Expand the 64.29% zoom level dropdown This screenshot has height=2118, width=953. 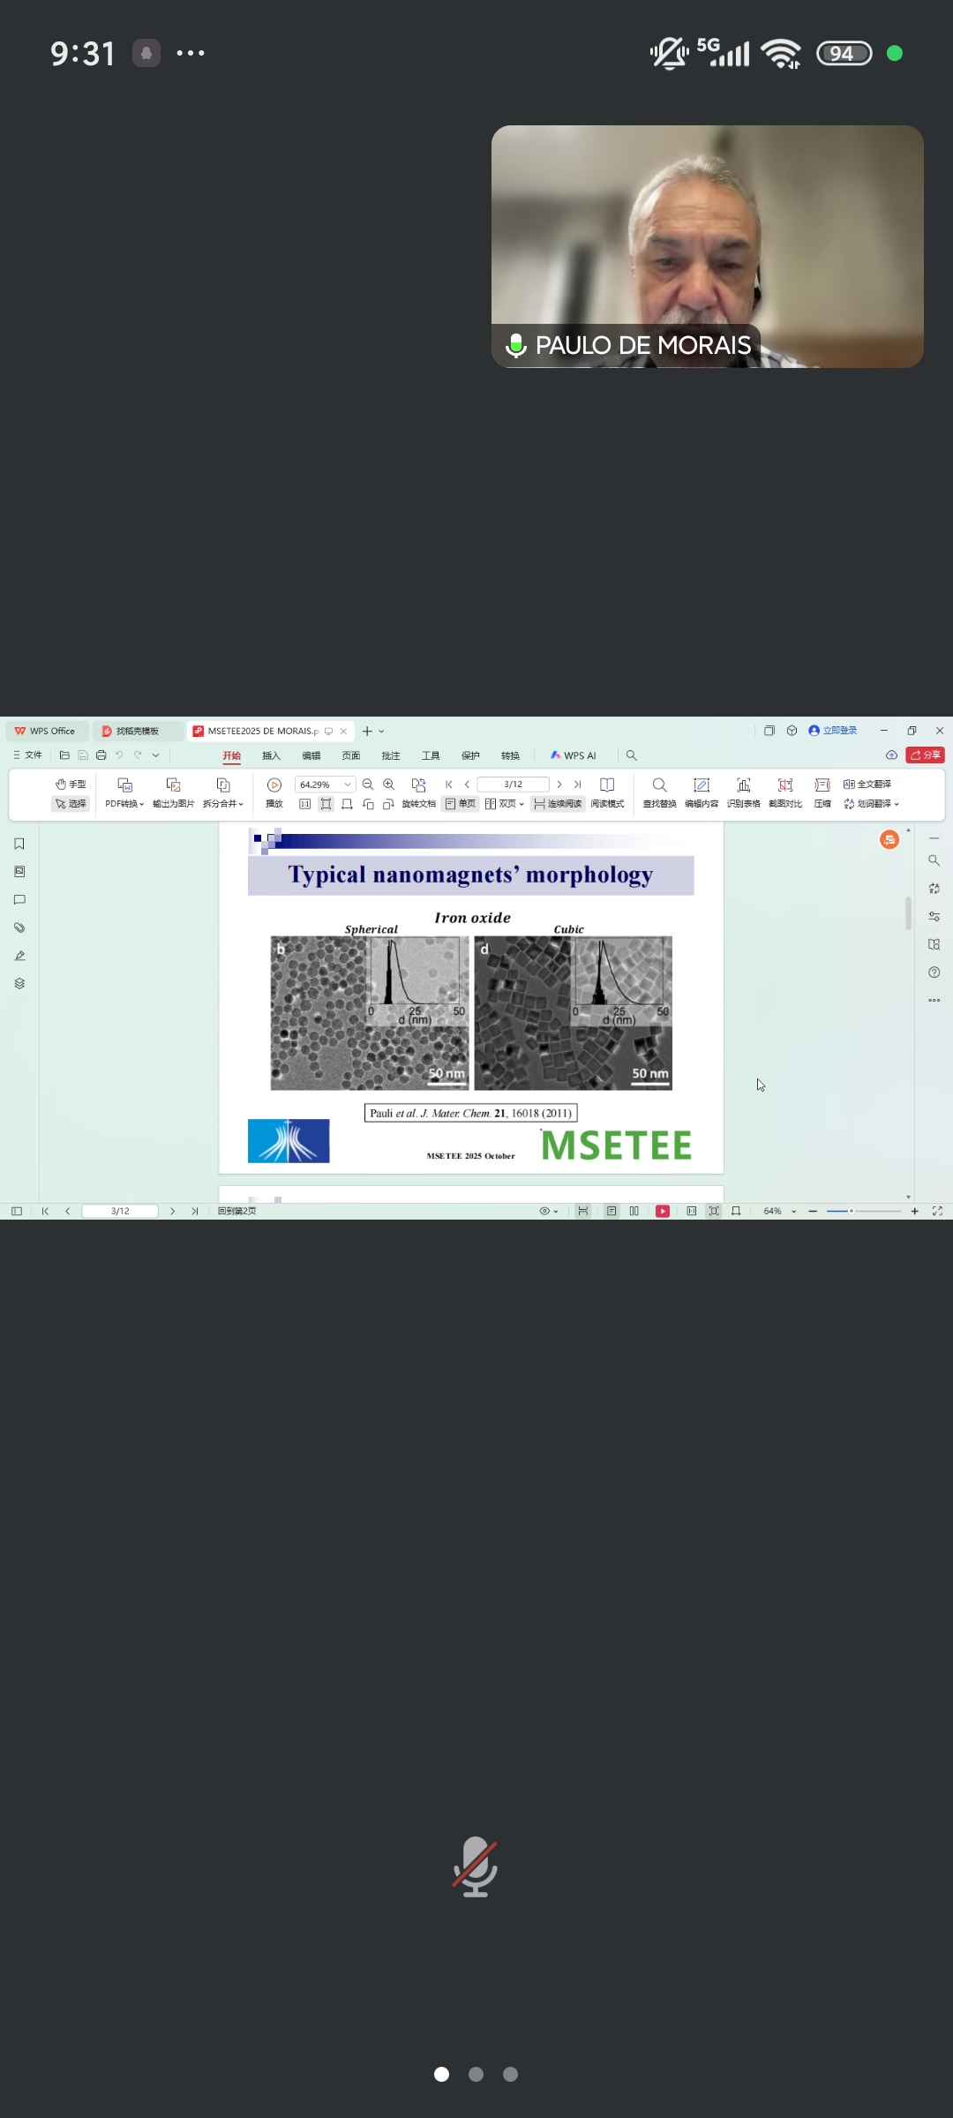point(348,785)
